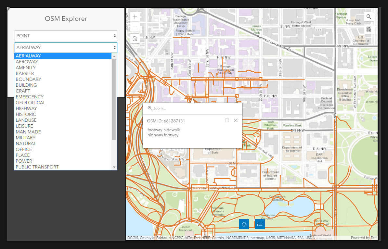Screen dimensions: 388x249
Task: Click the Vietnam Veterans Memorial label
Action: coord(218,211)
